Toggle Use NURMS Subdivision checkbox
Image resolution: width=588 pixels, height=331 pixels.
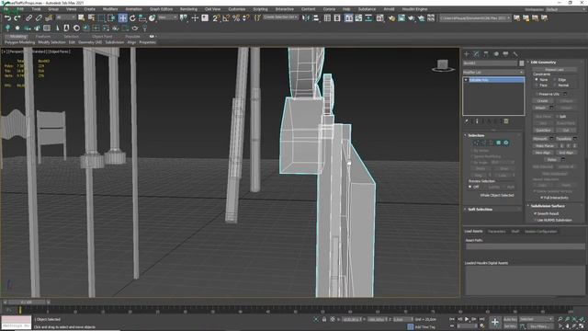pyautogui.click(x=535, y=220)
